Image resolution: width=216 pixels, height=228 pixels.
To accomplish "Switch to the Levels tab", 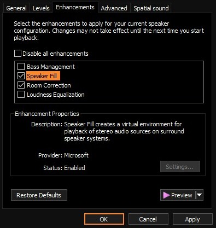I will [41, 8].
